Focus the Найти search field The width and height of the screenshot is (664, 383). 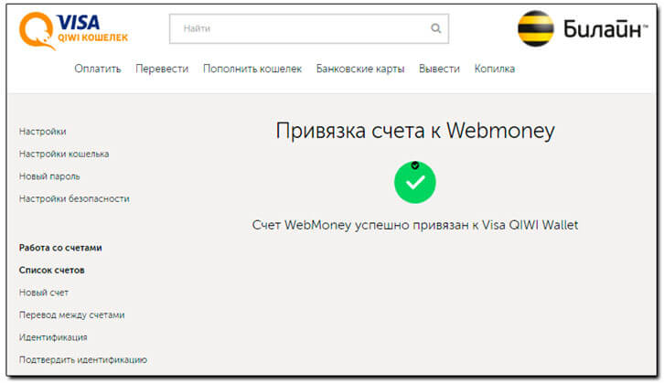pos(309,28)
